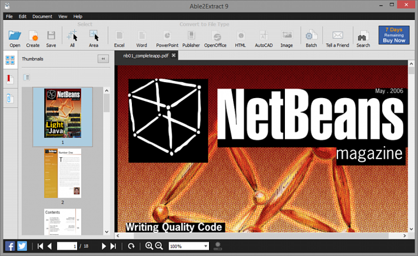Click the Buy Now button
Image resolution: width=418 pixels, height=256 pixels.
394,35
